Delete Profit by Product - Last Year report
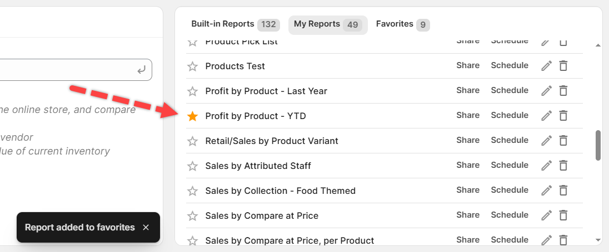This screenshot has width=609, height=252. 563,91
